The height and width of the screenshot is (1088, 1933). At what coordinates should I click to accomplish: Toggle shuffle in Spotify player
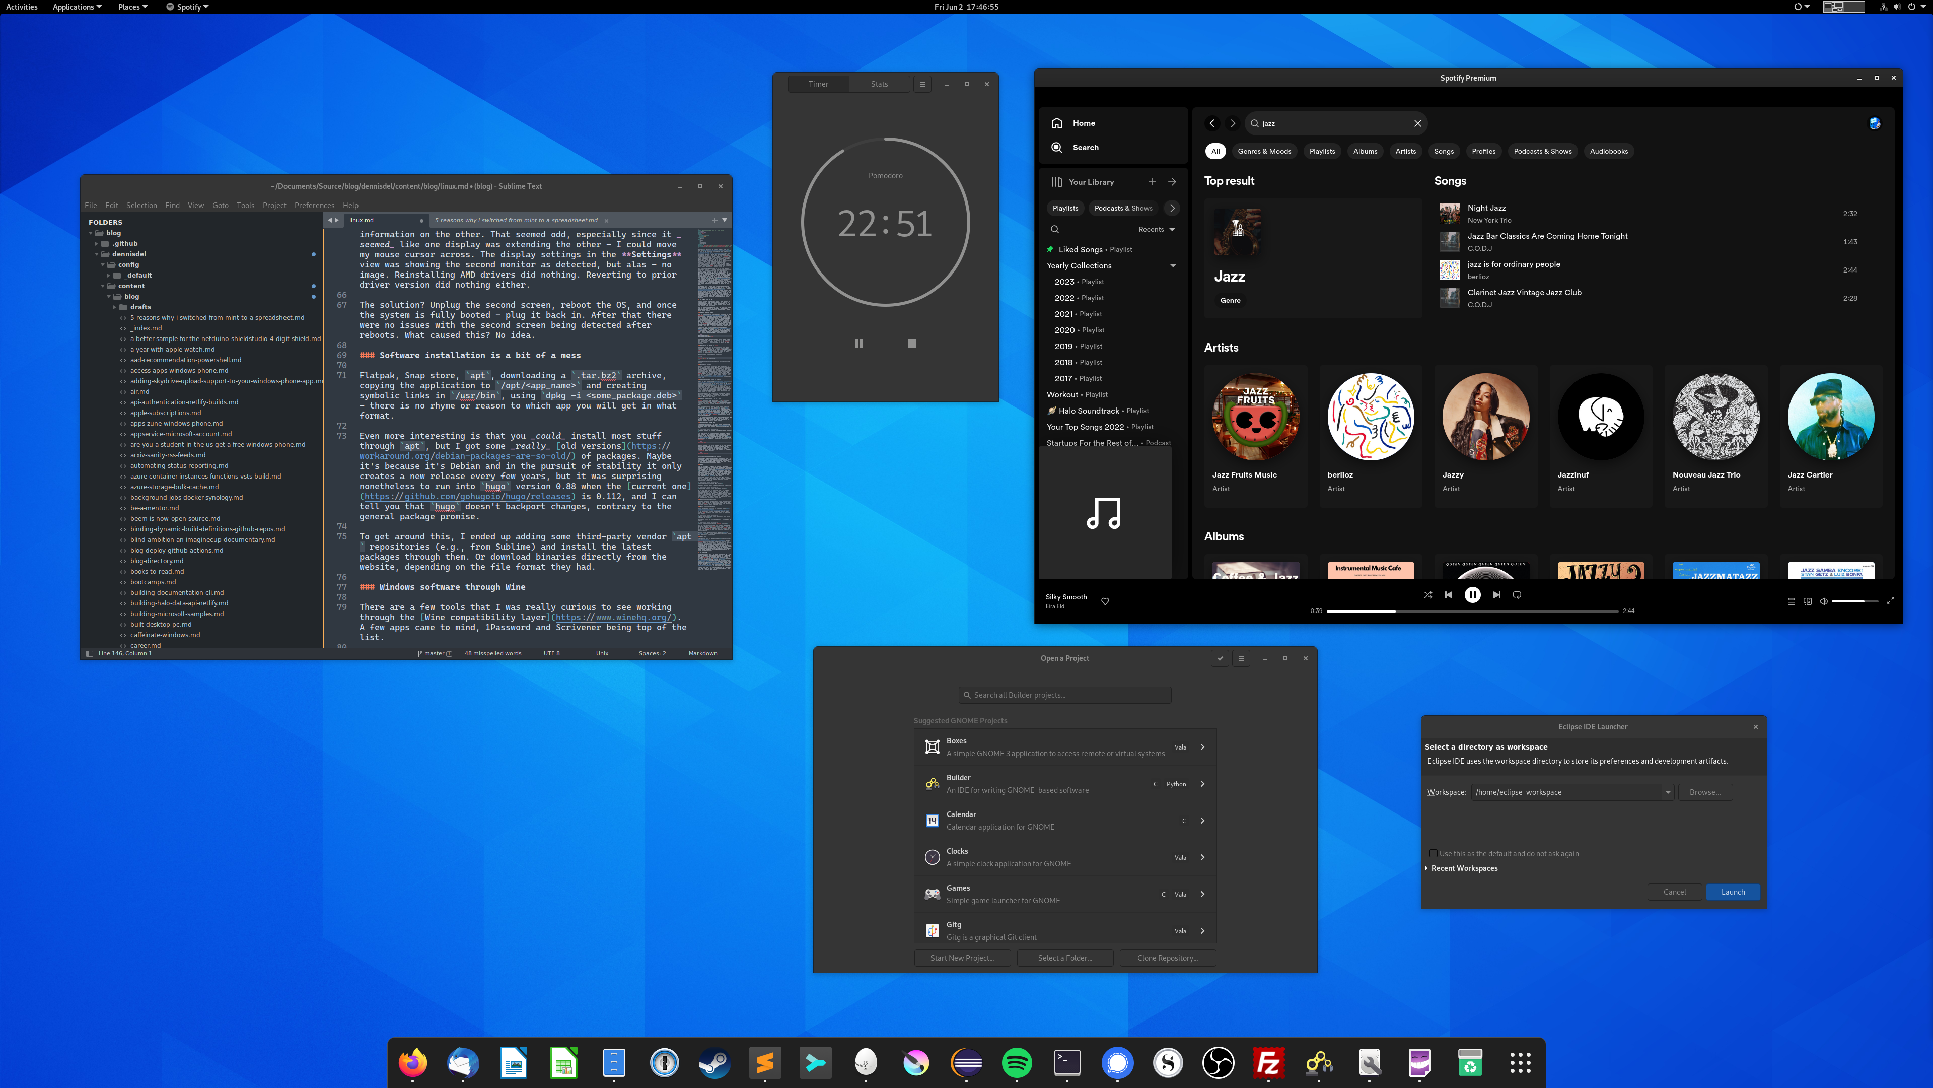[1428, 595]
